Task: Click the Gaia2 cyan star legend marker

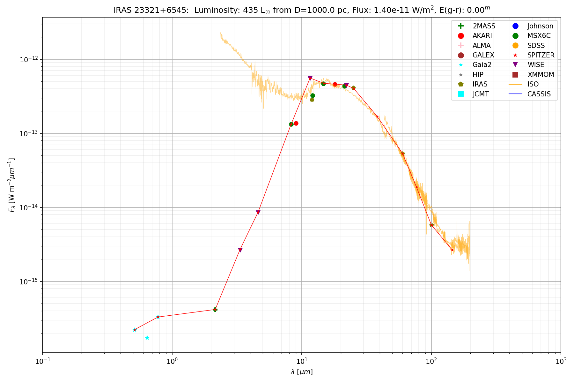Action: 460,65
